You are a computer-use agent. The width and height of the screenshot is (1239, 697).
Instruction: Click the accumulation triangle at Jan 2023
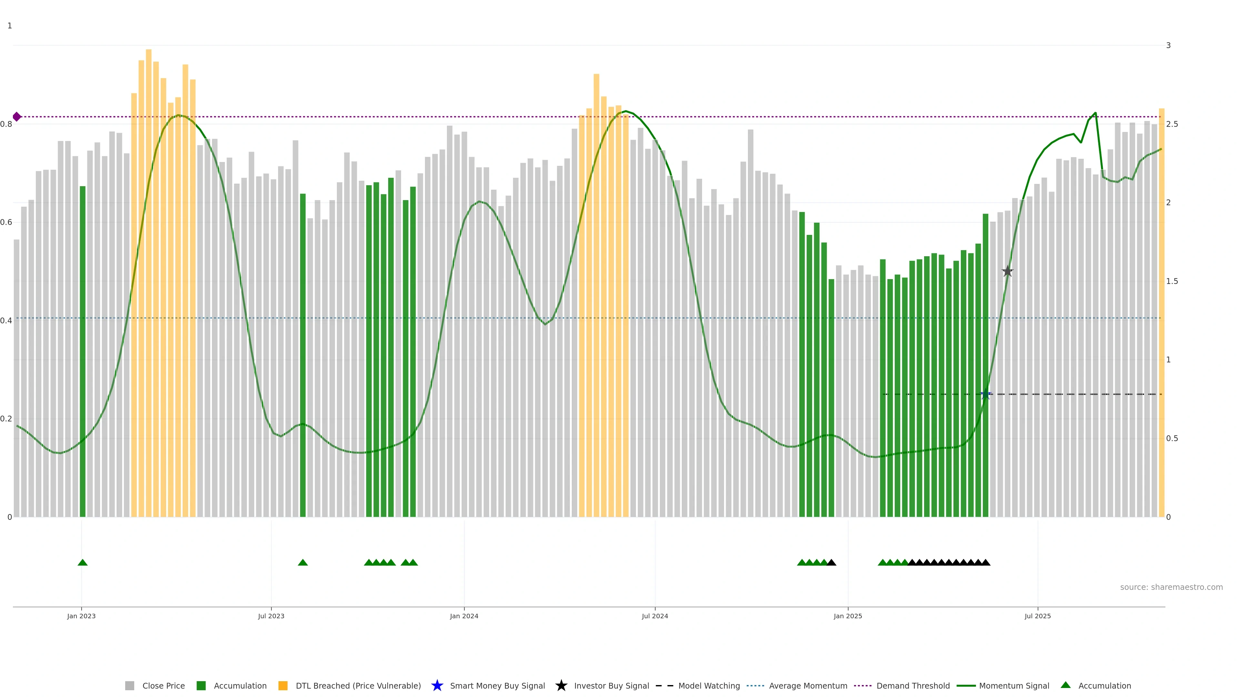pyautogui.click(x=82, y=562)
